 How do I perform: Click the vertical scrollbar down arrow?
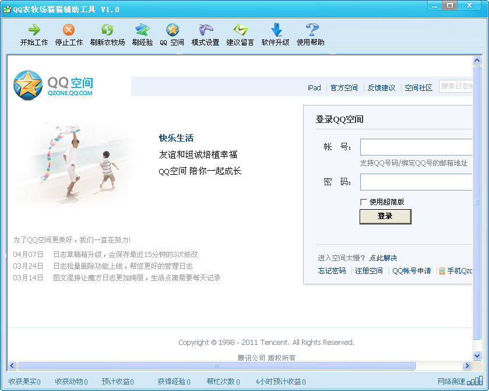point(477,355)
